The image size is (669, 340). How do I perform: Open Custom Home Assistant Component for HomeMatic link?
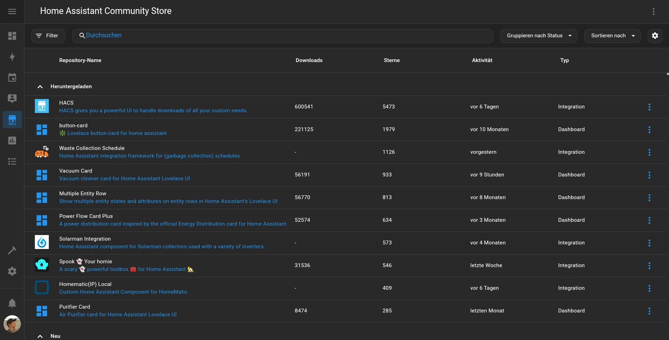click(x=123, y=292)
